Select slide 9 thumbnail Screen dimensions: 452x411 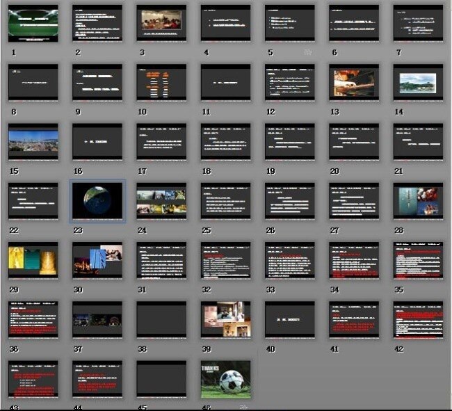97,83
